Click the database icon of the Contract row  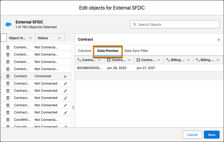(x=8, y=76)
